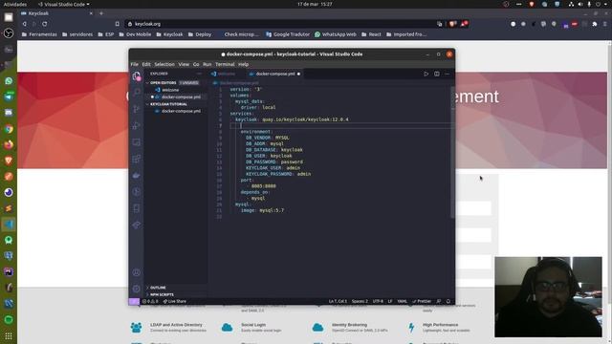Click 'LDAP and Active Directory' on Keycloak page
Screen dimensions: 612x344
coord(176,325)
